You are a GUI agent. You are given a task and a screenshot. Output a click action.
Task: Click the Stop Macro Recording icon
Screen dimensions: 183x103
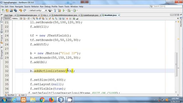pos(70,18)
